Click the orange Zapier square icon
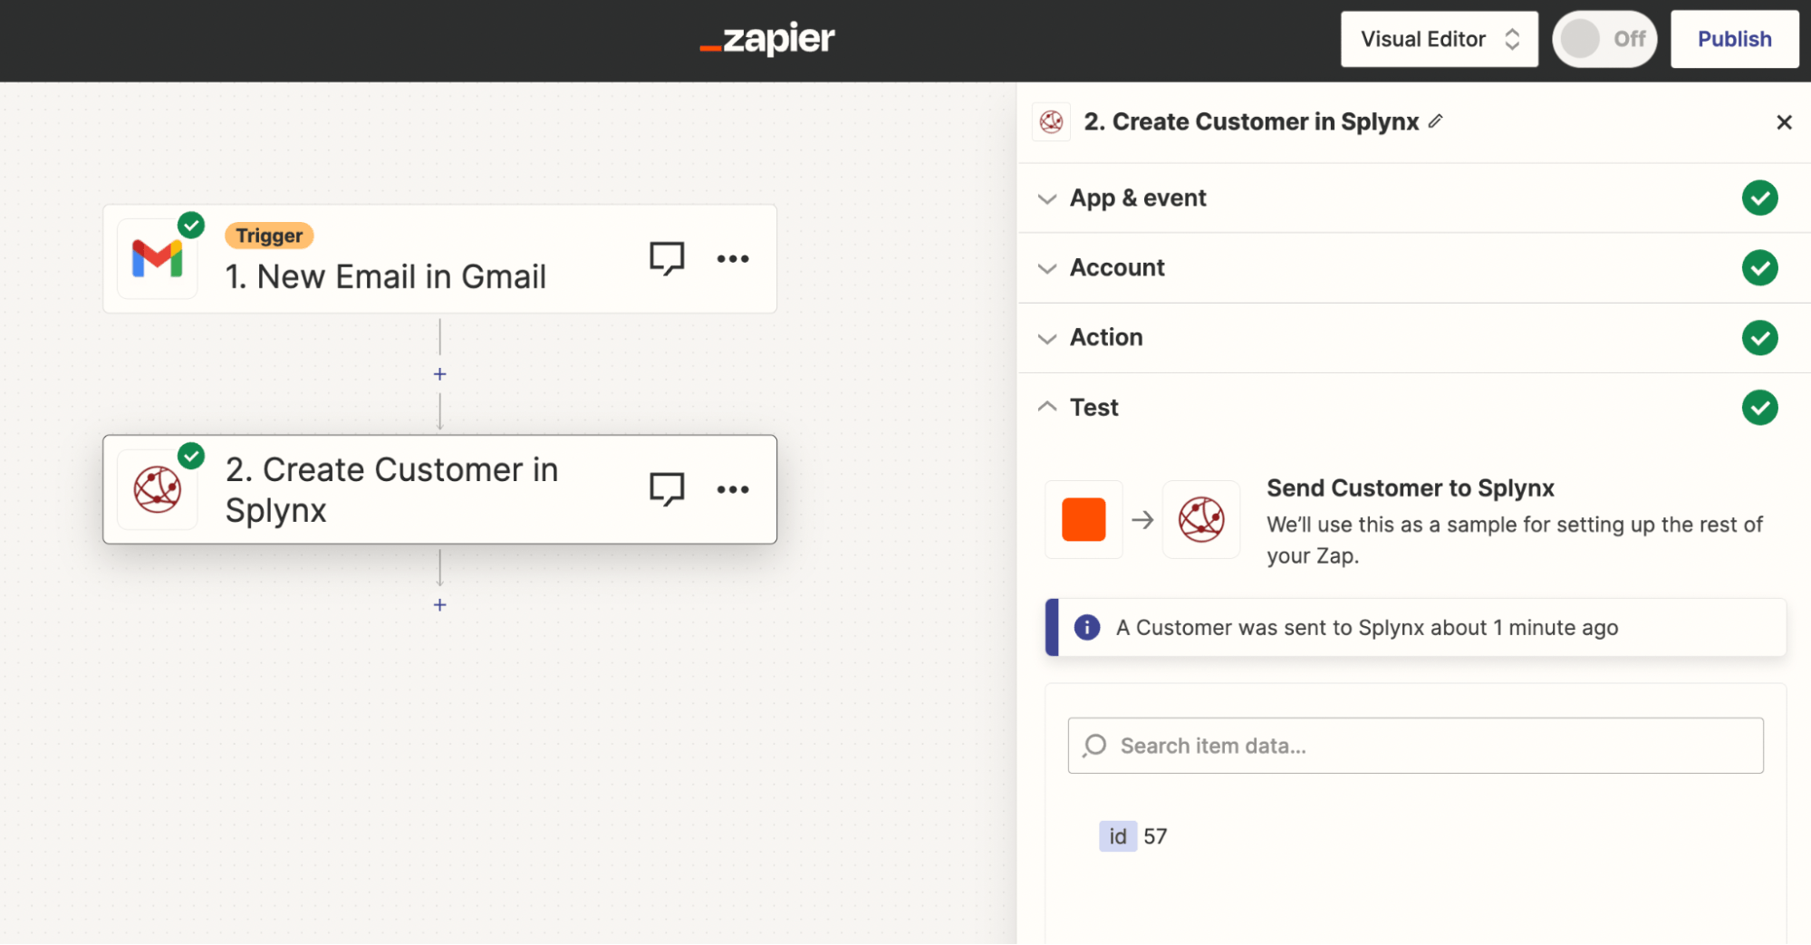Viewport: 1811px width, 945px height. click(x=1084, y=519)
